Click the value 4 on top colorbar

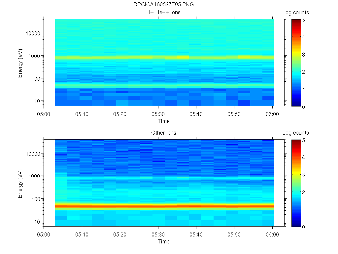click(x=304, y=37)
